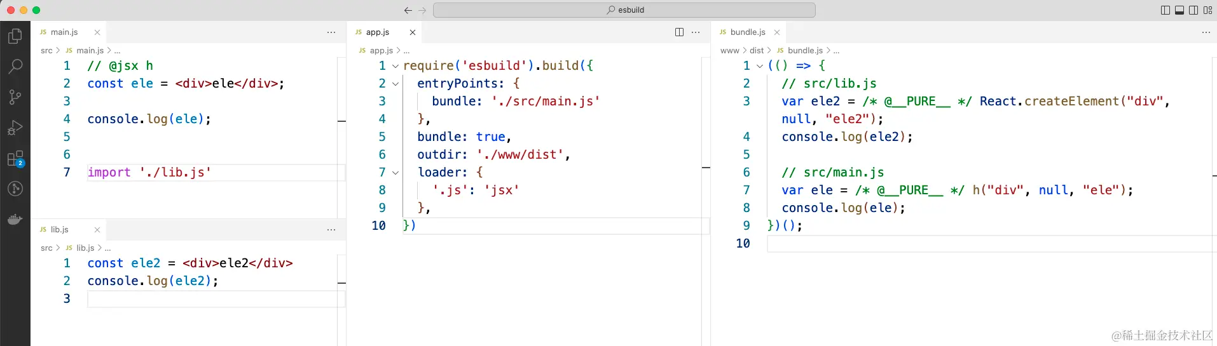Open more actions for main.js editor group
This screenshot has width=1217, height=346.
(x=331, y=32)
